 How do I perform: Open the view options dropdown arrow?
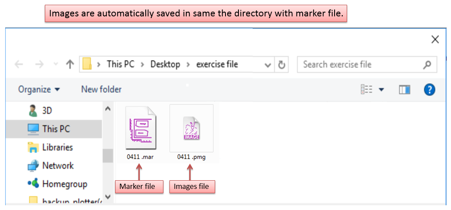pyautogui.click(x=381, y=90)
